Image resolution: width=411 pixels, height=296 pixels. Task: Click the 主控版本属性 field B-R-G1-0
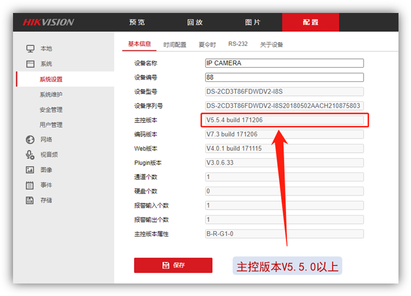(x=284, y=233)
